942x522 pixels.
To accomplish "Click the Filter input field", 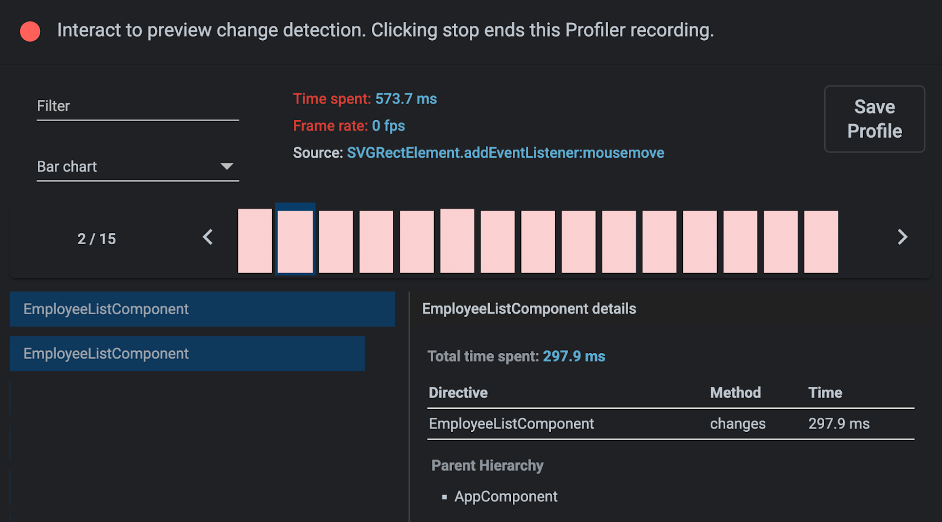I will point(137,107).
